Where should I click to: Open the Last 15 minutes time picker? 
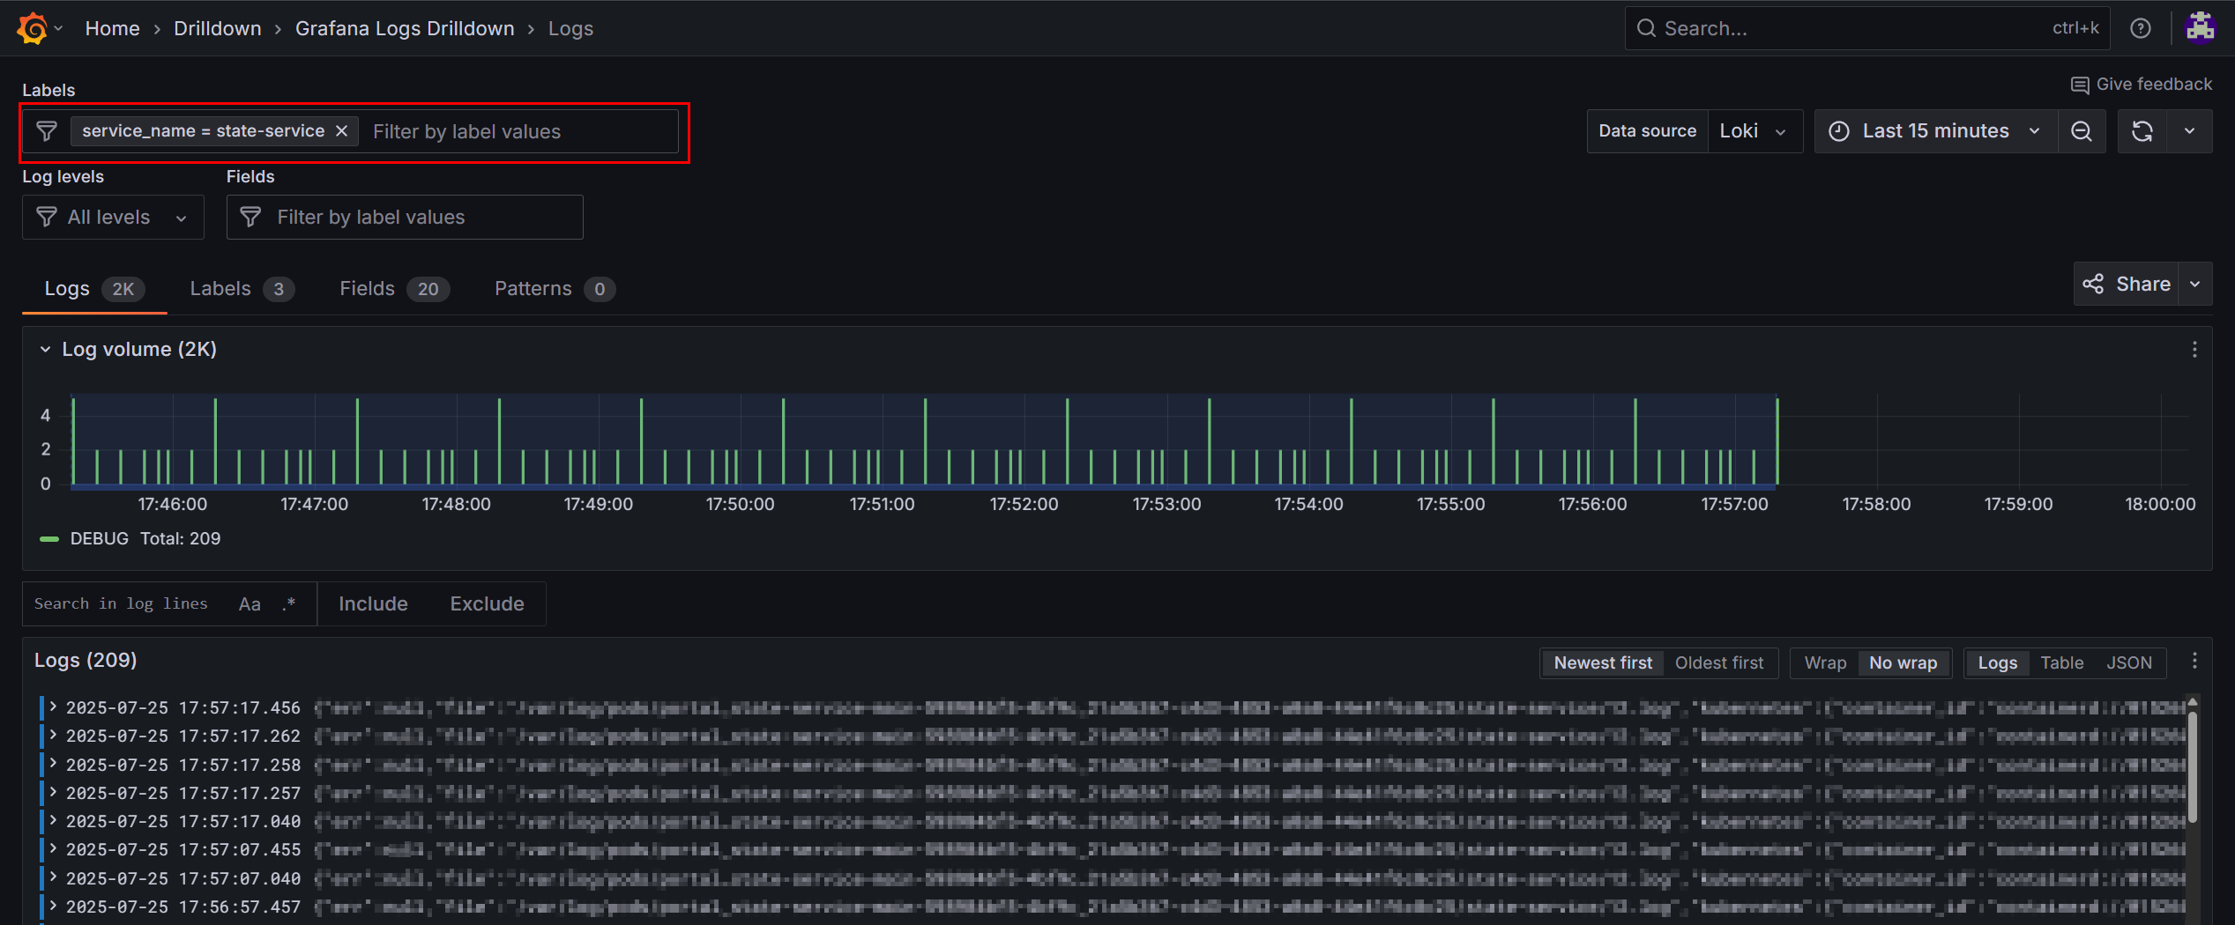[1936, 131]
